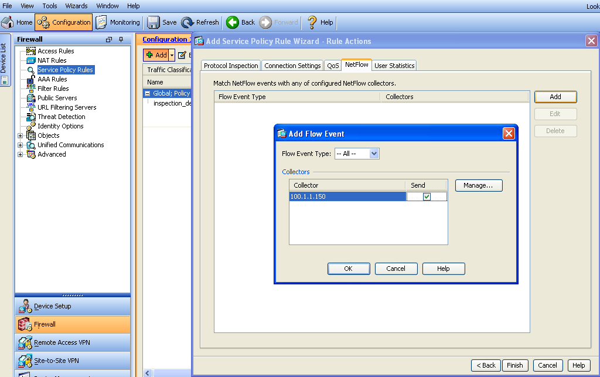Click the green Back arrow icon
Screen dimensions: 600x377
(233, 22)
